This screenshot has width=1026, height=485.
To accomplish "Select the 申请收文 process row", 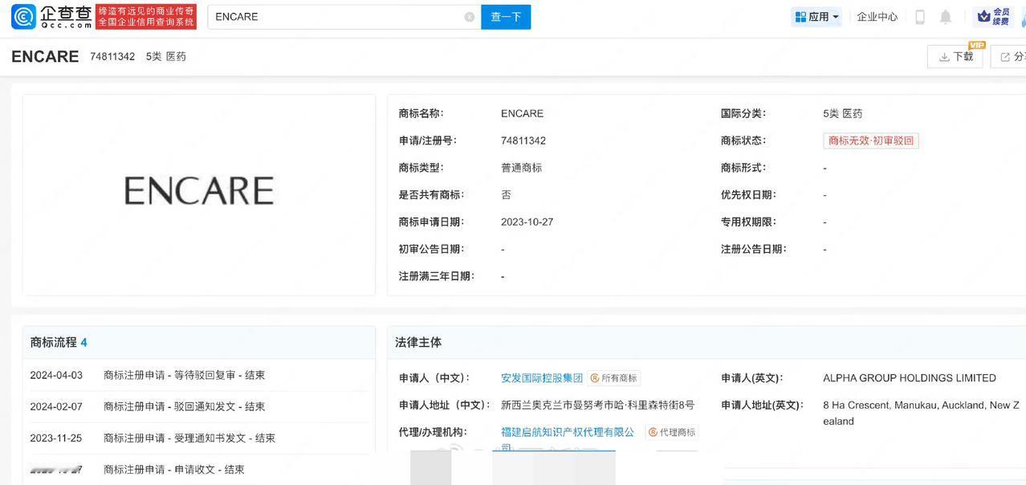I will (198, 469).
